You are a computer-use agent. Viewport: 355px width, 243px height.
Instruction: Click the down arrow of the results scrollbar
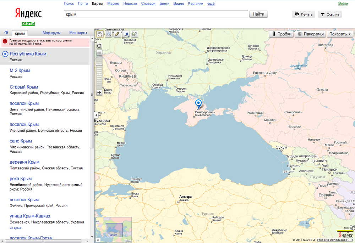tap(92, 237)
